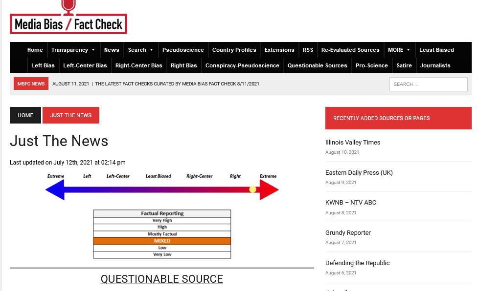
Task: Open Country Profiles in the nav bar
Action: [234, 50]
